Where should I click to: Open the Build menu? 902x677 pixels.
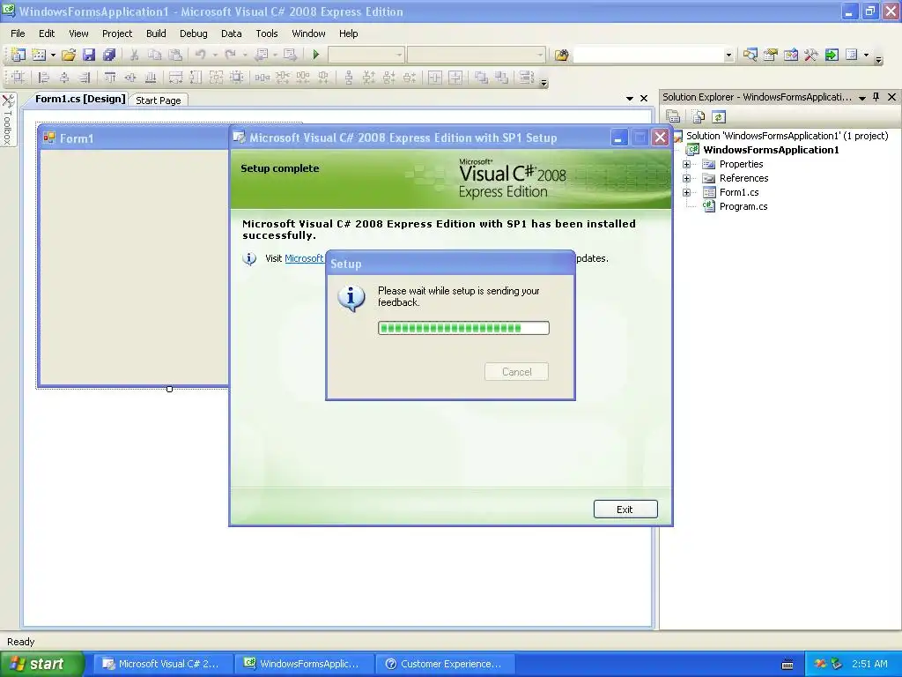(x=156, y=33)
